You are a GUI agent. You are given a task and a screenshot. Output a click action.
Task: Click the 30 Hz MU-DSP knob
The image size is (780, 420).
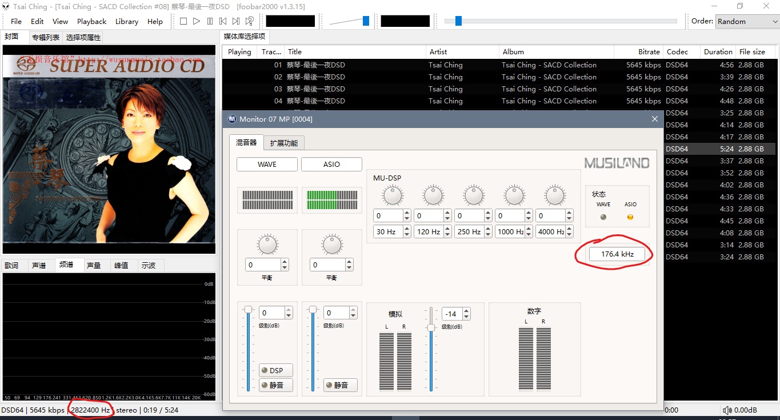[393, 196]
